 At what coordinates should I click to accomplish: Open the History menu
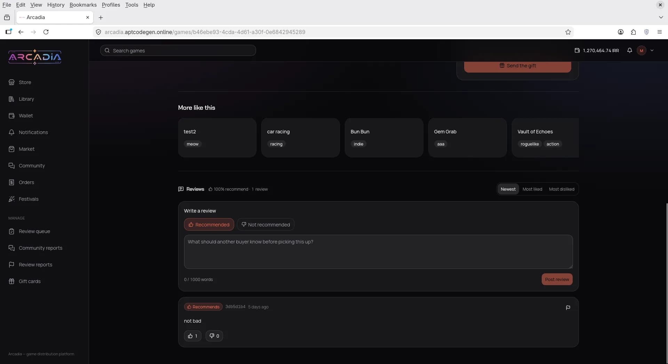(x=56, y=5)
